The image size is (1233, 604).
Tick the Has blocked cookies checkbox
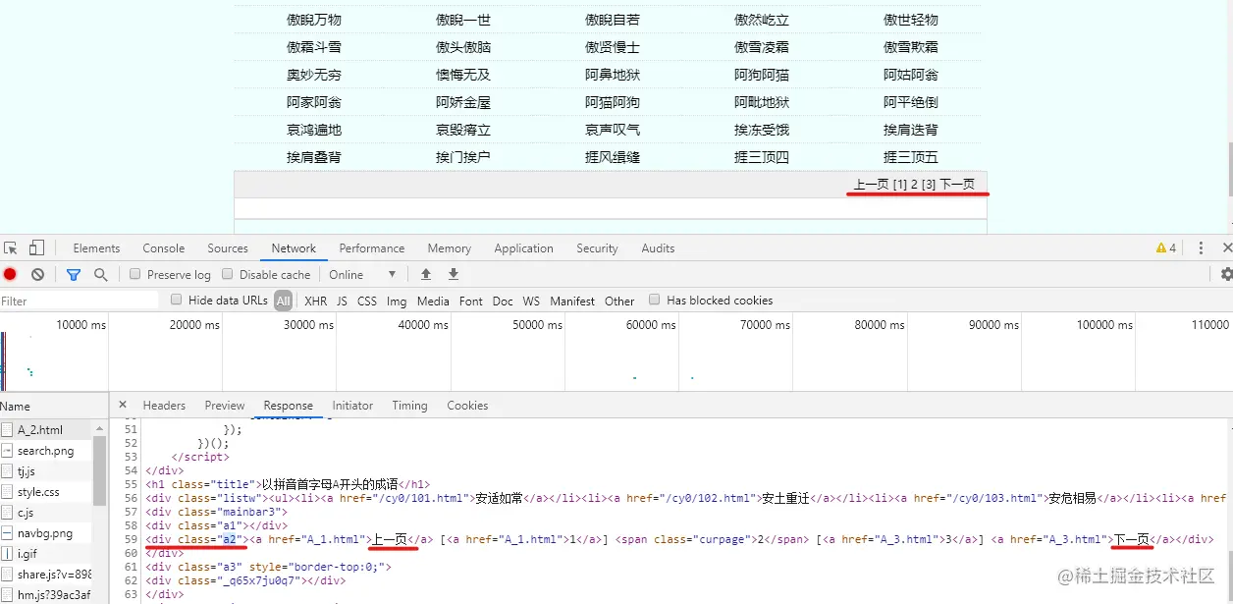click(655, 301)
